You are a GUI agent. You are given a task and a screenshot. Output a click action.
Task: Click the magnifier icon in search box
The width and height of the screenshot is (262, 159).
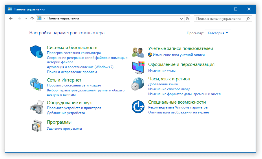point(248,19)
